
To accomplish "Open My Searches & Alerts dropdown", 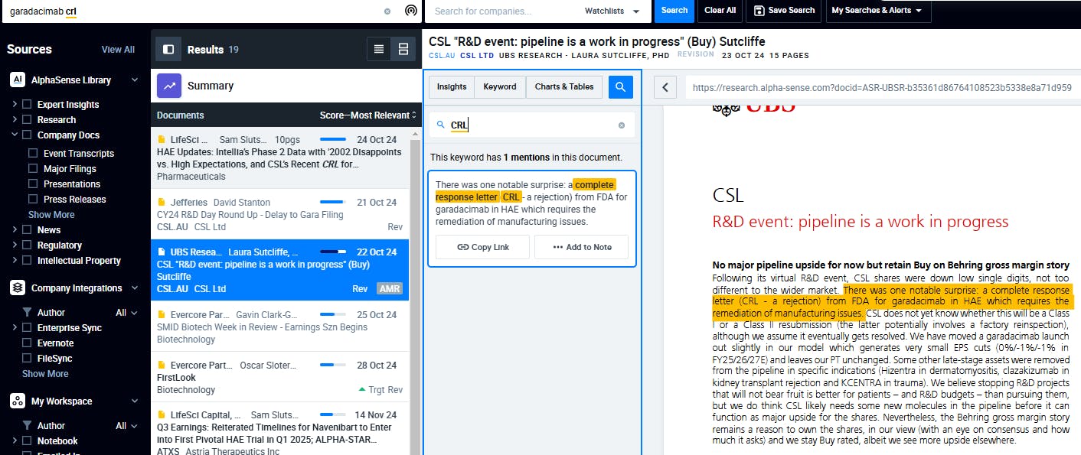I will [878, 11].
